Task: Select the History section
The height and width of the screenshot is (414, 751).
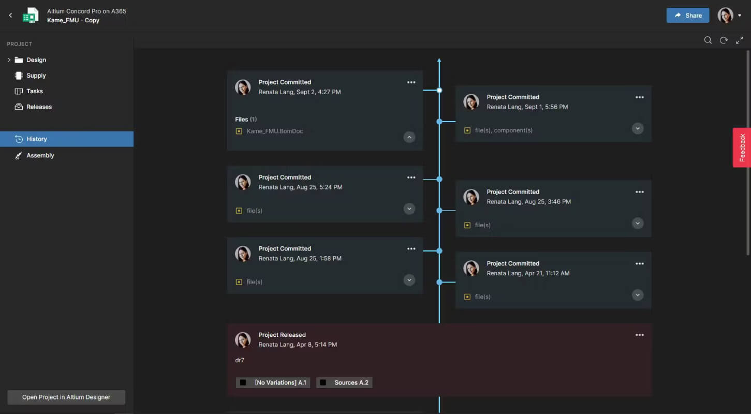Action: 67,139
